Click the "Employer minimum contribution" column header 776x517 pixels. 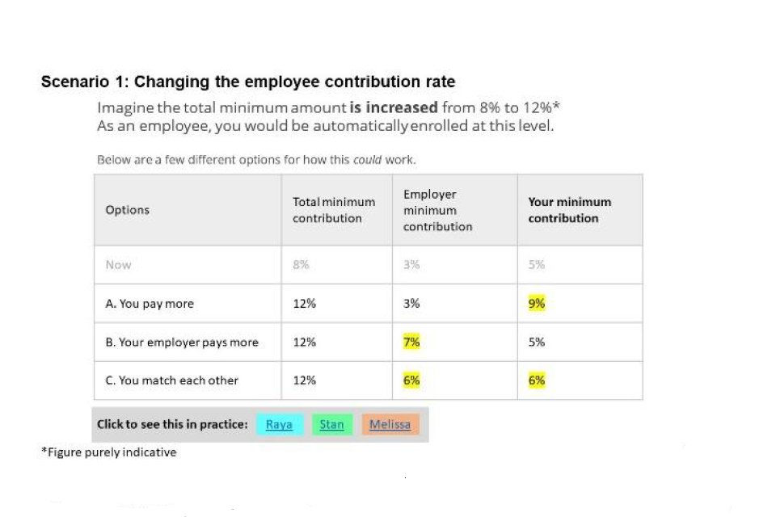pyautogui.click(x=437, y=210)
